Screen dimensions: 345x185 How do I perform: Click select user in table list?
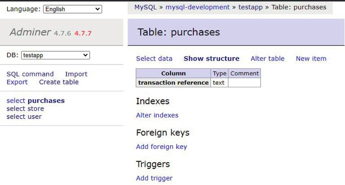[x=24, y=116]
